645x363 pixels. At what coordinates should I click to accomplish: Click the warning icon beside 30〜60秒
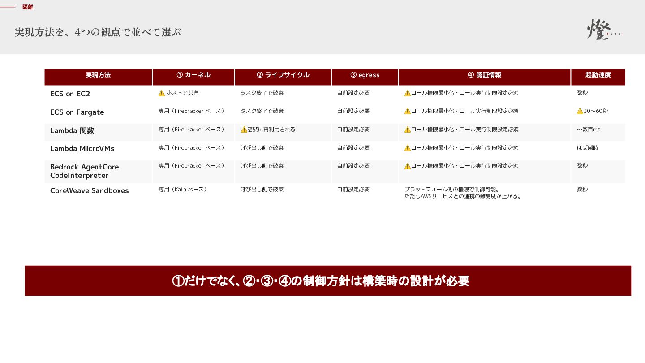580,111
